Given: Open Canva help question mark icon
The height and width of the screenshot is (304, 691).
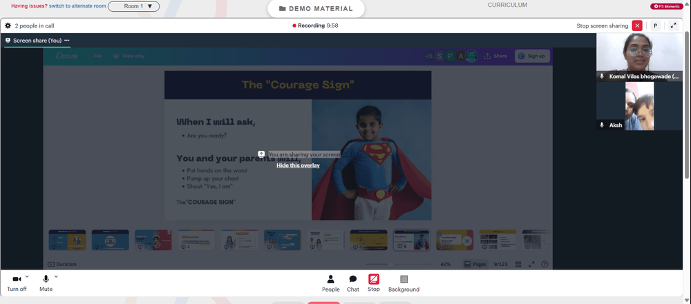Looking at the screenshot, I should 545,265.
